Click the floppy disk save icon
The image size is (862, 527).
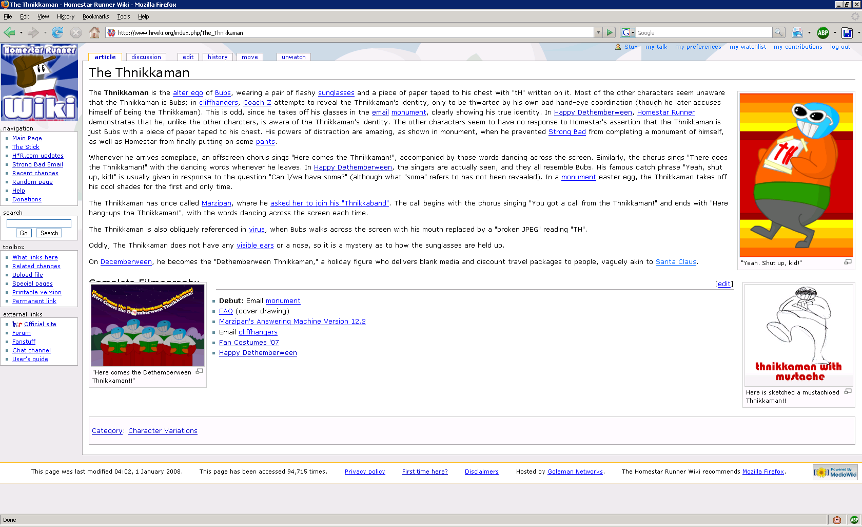click(x=847, y=32)
